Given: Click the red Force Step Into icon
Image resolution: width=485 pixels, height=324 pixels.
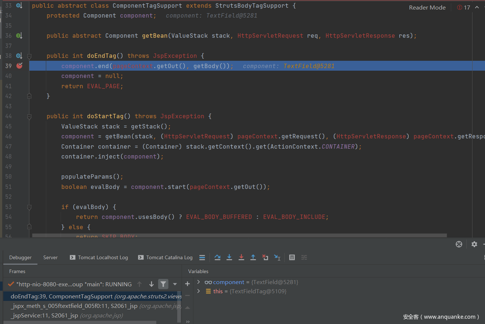Looking at the screenshot, I should tap(241, 257).
